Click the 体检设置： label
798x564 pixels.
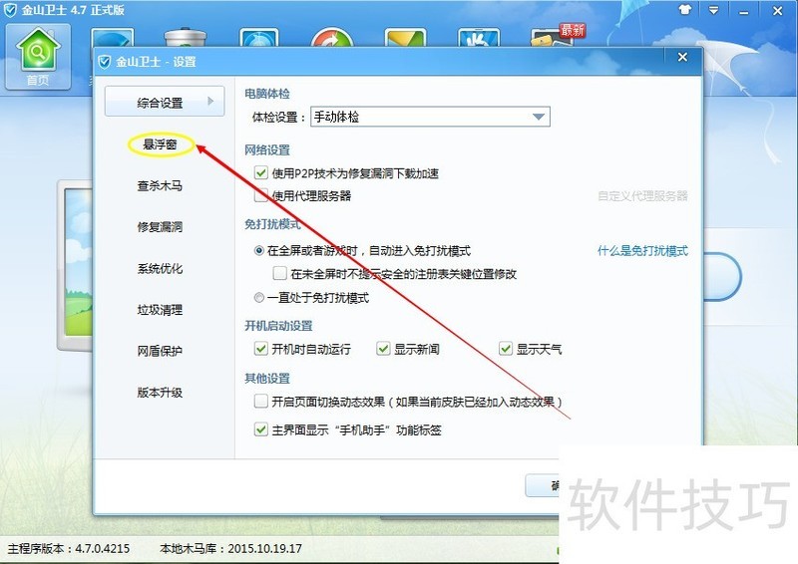tap(279, 118)
